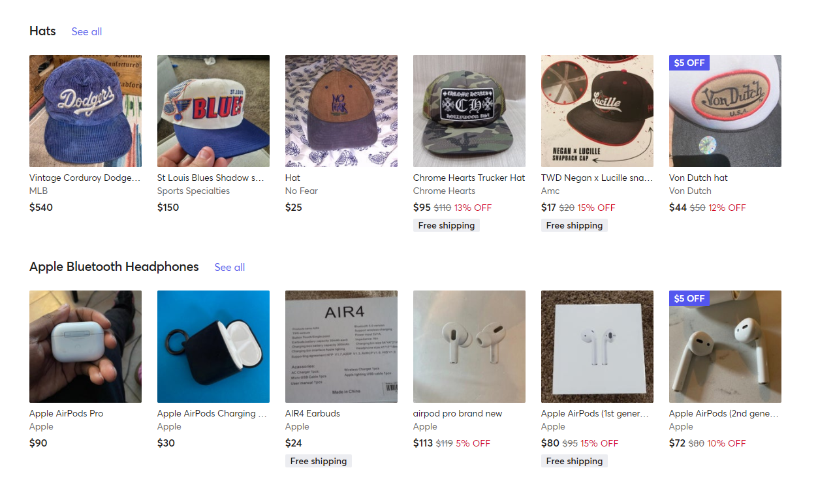Open the Apple AirPods Pro case photo

[x=86, y=347]
